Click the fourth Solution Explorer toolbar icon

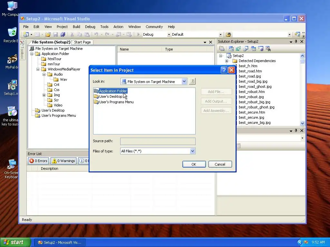click(246, 49)
